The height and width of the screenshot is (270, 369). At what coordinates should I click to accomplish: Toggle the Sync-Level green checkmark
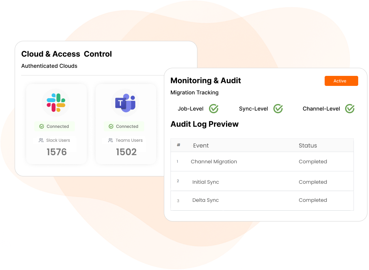click(x=278, y=109)
